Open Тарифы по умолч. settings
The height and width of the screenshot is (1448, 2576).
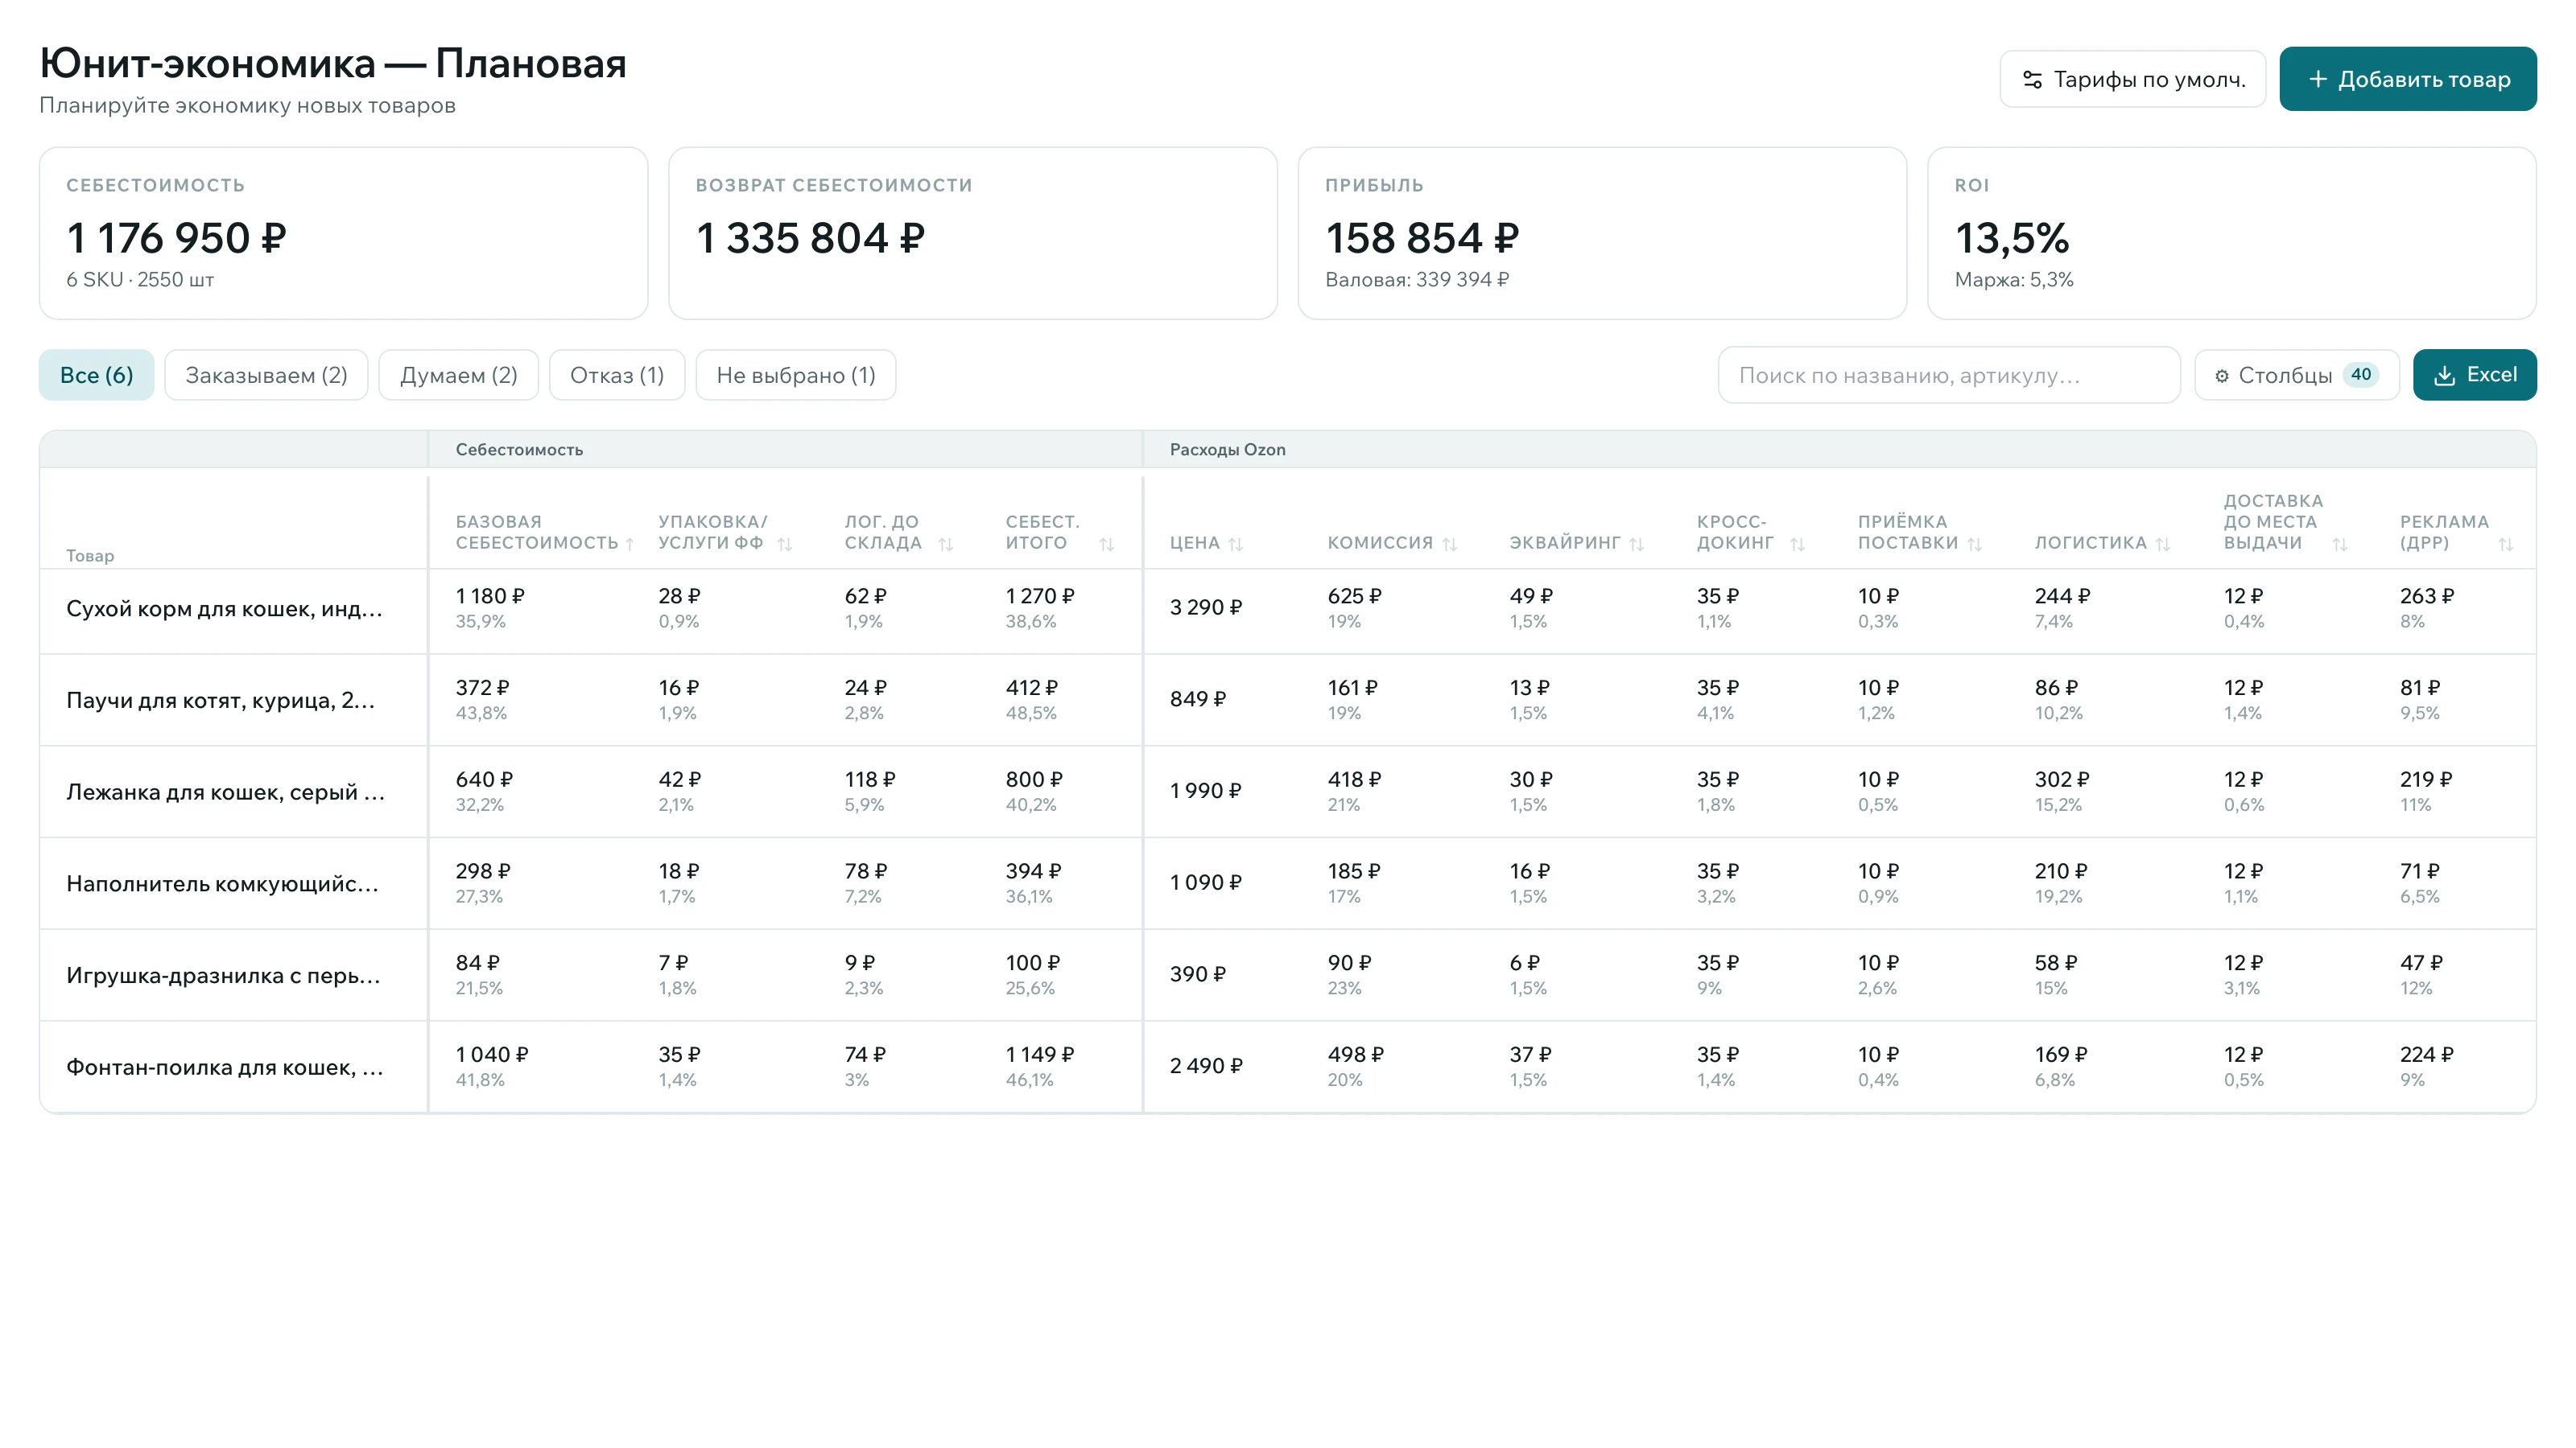click(2133, 79)
